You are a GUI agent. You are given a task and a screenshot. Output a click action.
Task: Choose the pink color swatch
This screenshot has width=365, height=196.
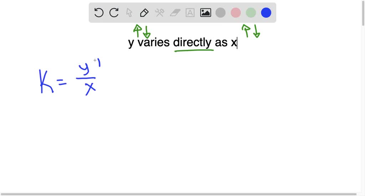236,12
